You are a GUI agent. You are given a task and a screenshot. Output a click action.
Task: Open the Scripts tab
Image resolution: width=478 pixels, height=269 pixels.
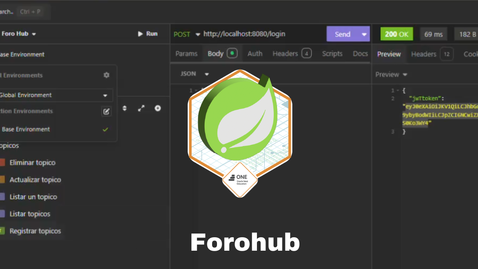332,54
